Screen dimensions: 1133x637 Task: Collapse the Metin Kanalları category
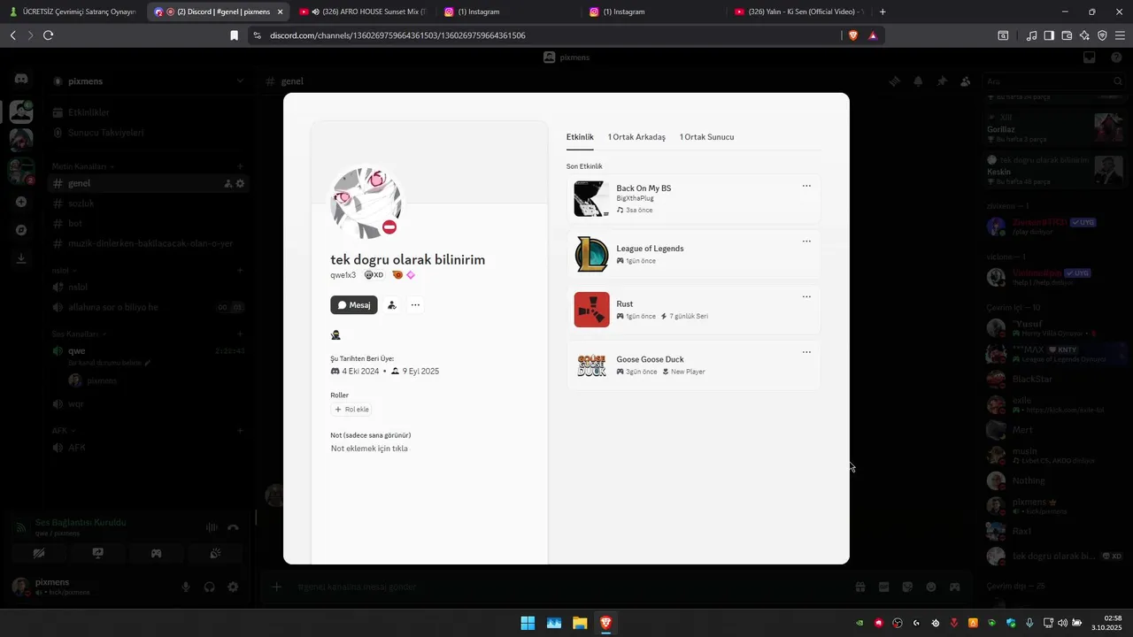[x=81, y=166]
